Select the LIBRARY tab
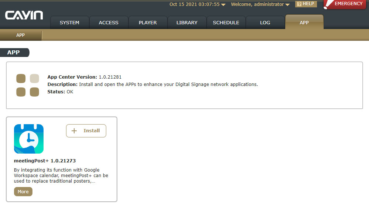The width and height of the screenshot is (369, 212). (x=187, y=22)
